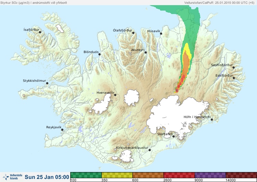Click the 'Kirkjubæjarklaustur' label text

click(x=132, y=148)
